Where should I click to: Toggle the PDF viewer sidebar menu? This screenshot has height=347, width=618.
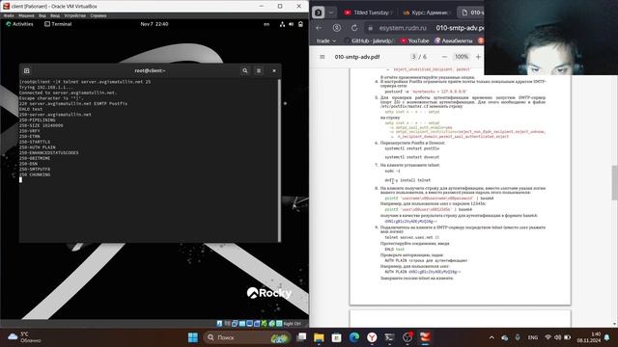pos(322,57)
